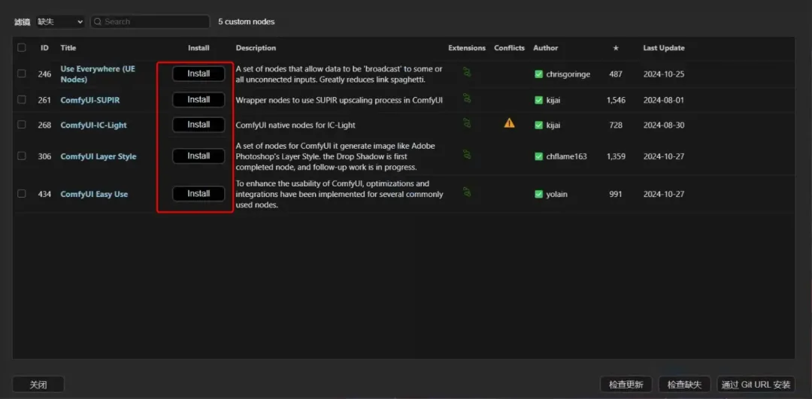The image size is (812, 399).
Task: Check the box for Use Everywhere row
Action: pos(21,74)
